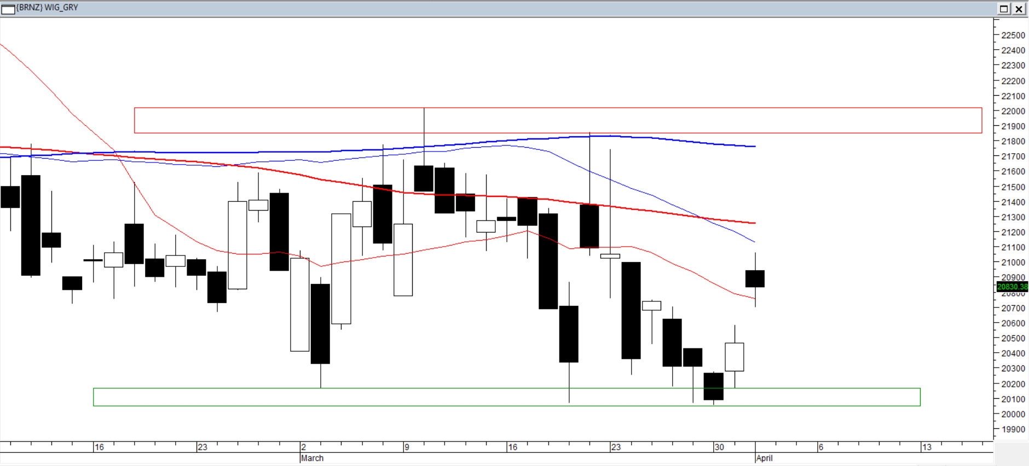The image size is (1029, 466).
Task: Click the 22000 level on the price axis
Action: 1013,111
